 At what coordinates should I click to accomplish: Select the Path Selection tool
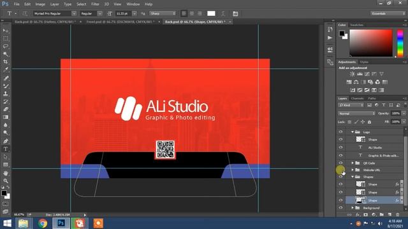tap(6, 157)
